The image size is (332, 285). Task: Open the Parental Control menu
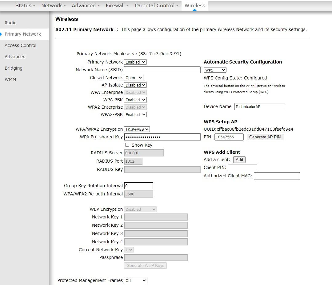(x=156, y=6)
